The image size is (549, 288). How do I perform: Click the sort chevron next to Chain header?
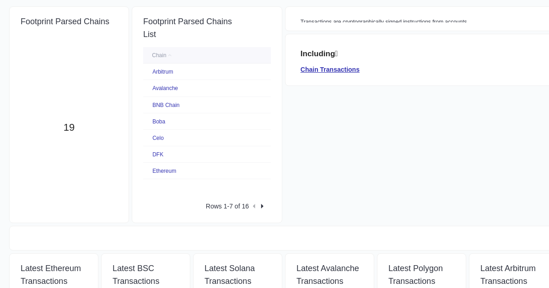pos(169,55)
